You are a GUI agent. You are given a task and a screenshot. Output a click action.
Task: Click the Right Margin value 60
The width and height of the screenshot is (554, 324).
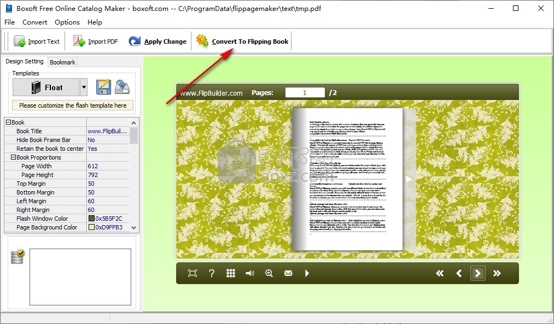[91, 210]
